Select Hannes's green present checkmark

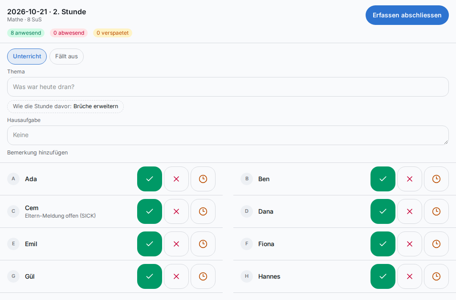[x=383, y=276]
